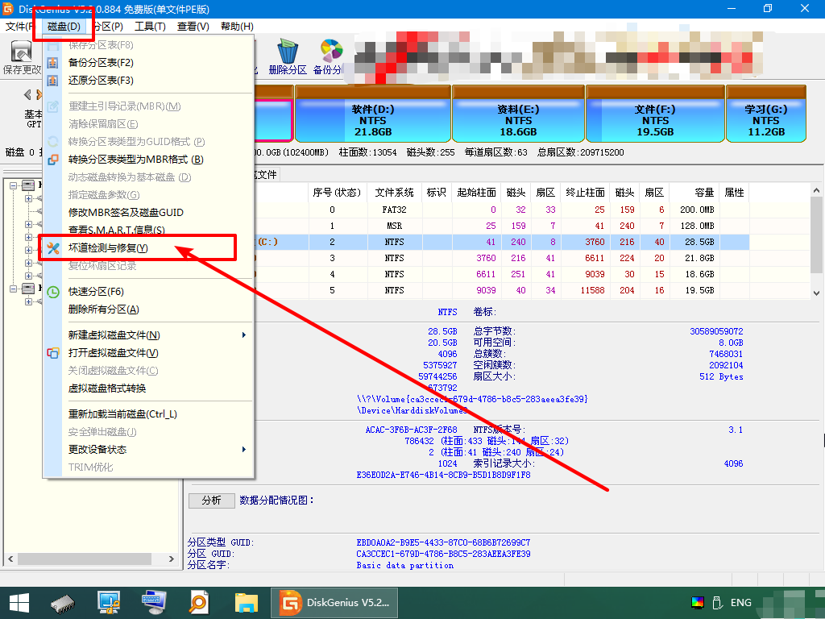Click the Windows Start button
Screen dimensions: 825x619
pyautogui.click(x=18, y=602)
